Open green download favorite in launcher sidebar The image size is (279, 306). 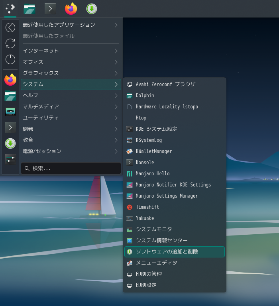point(10,143)
